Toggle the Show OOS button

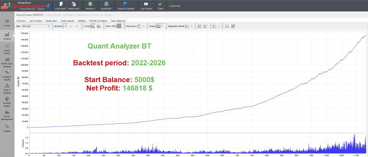[119, 26]
